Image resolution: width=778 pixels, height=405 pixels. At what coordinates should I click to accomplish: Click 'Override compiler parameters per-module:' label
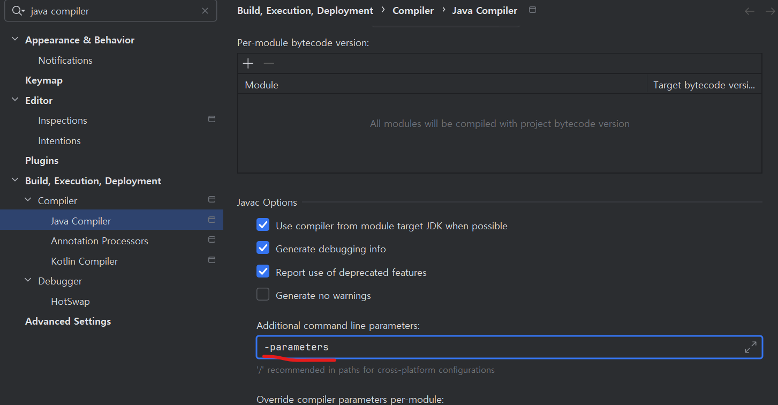[x=350, y=399]
